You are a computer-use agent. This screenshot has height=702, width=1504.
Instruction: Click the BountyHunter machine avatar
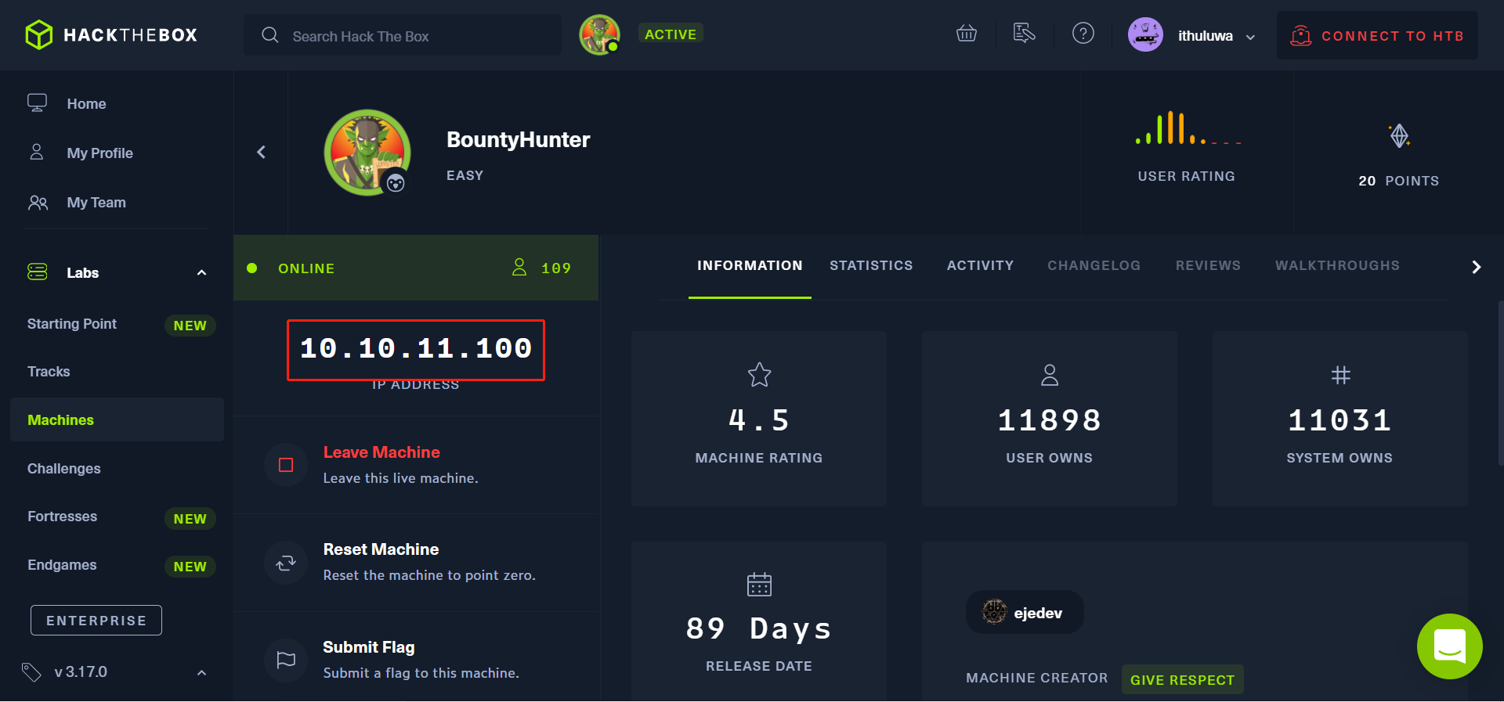pyautogui.click(x=367, y=152)
